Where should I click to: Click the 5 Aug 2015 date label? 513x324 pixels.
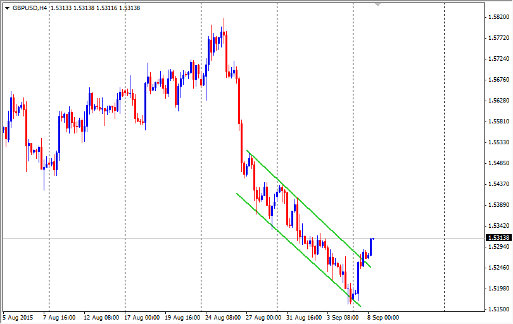click(x=18, y=318)
